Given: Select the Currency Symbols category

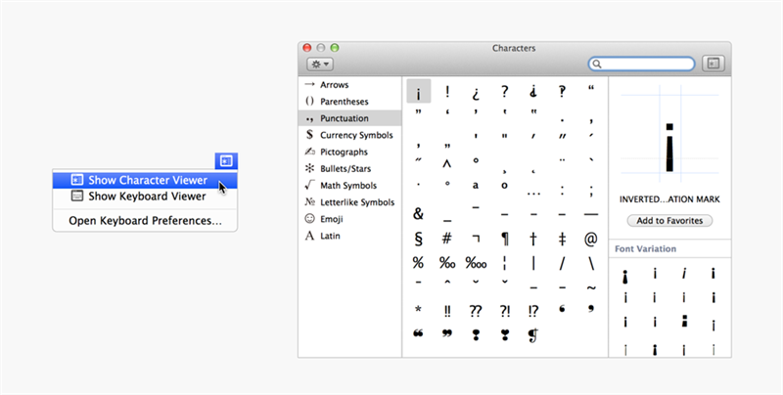Looking at the screenshot, I should pyautogui.click(x=349, y=135).
